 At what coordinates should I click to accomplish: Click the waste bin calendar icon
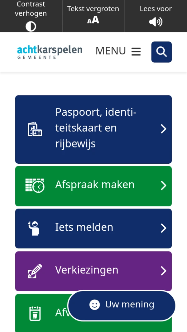35,313
